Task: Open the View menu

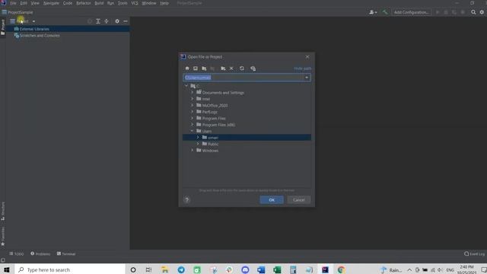Action: (35, 3)
